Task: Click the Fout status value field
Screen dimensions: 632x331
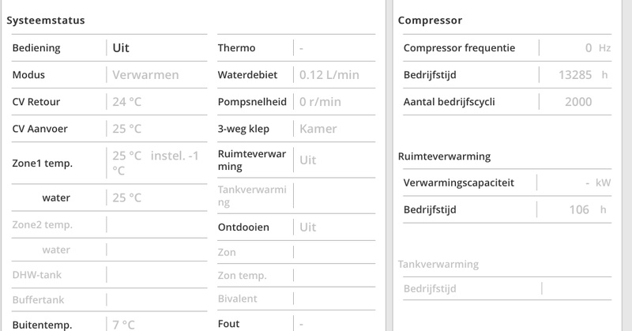Action: tap(302, 324)
